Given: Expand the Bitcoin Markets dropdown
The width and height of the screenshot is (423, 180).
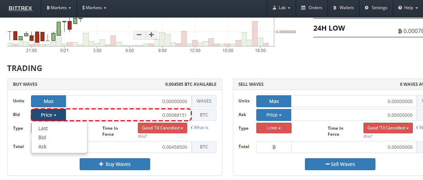Looking at the screenshot, I should pyautogui.click(x=59, y=8).
